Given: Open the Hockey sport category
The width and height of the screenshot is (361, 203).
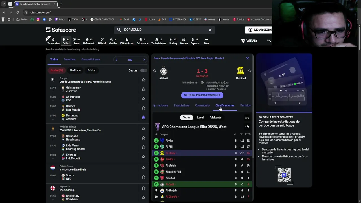Looking at the screenshot, I should (x=173, y=41).
